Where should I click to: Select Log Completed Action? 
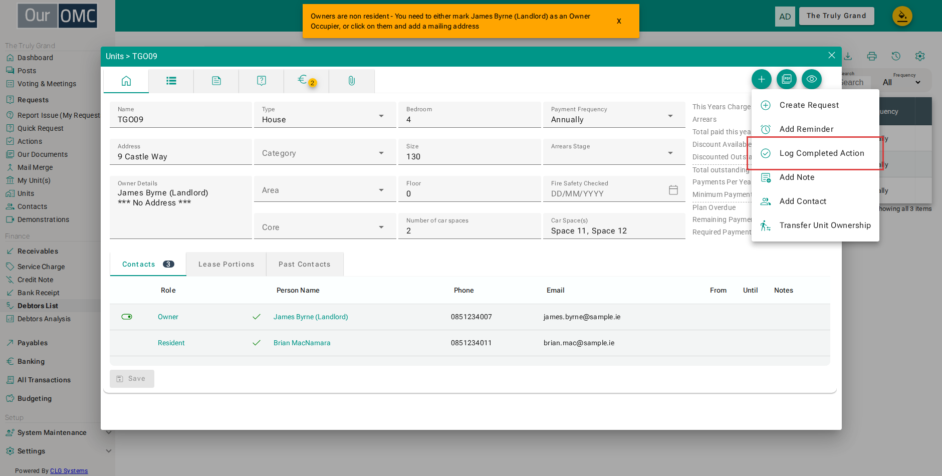coord(815,153)
